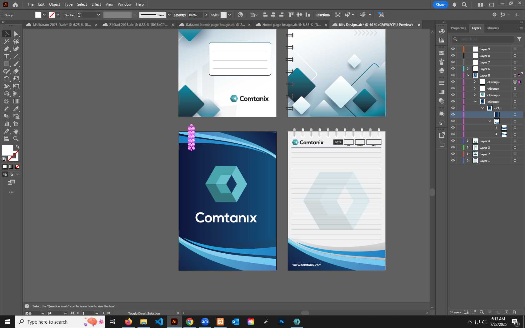Click the Recolor Artwork icon
The height and width of the screenshot is (328, 525).
tap(240, 15)
